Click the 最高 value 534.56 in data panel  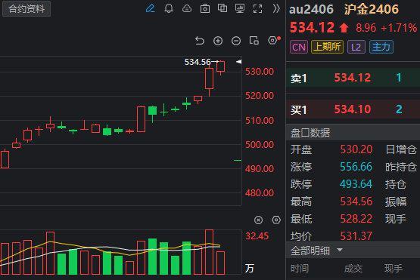pyautogui.click(x=356, y=202)
